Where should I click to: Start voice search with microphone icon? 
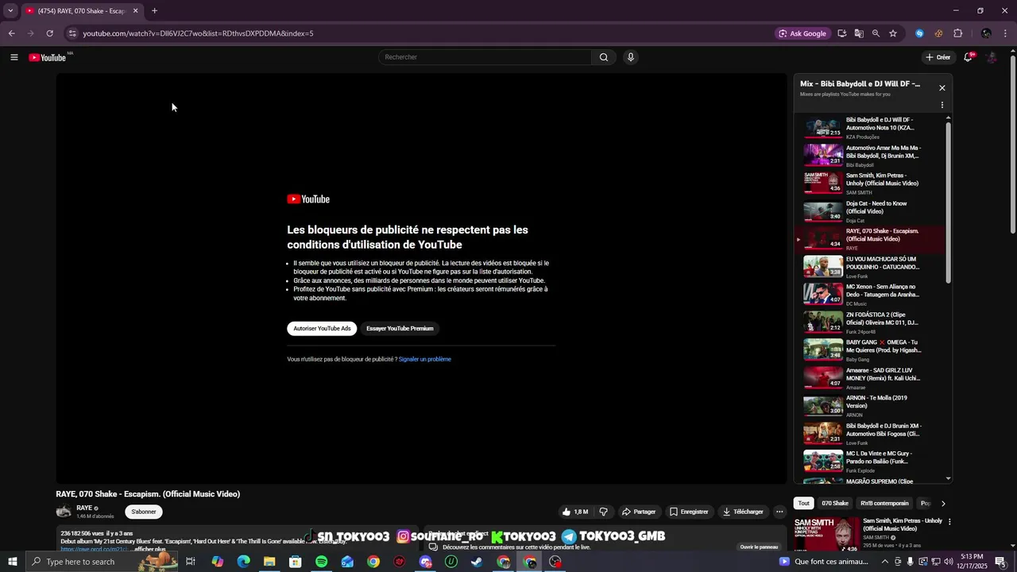[x=631, y=57]
